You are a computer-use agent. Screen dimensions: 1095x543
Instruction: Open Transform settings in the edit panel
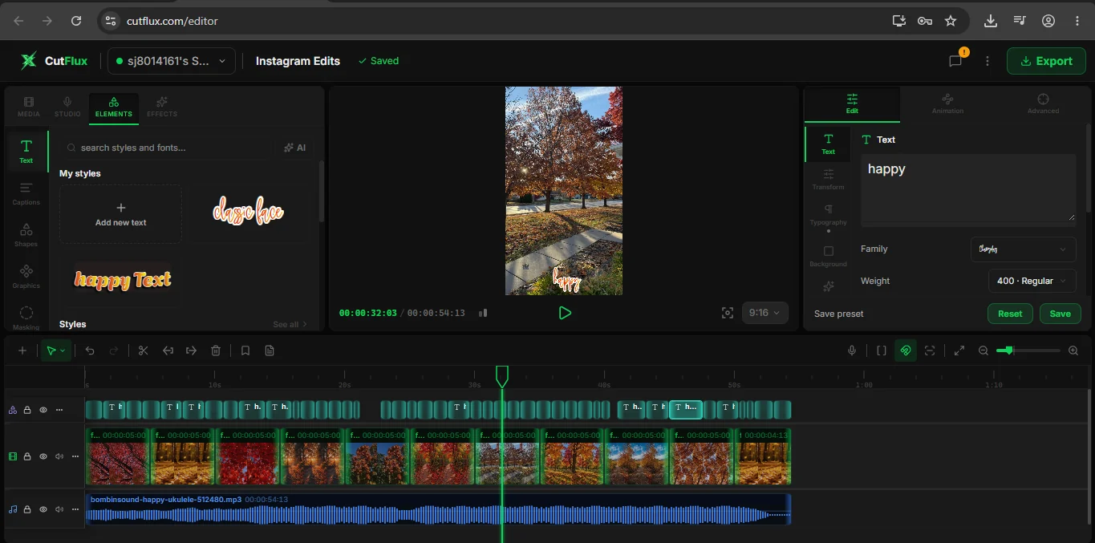pyautogui.click(x=829, y=179)
